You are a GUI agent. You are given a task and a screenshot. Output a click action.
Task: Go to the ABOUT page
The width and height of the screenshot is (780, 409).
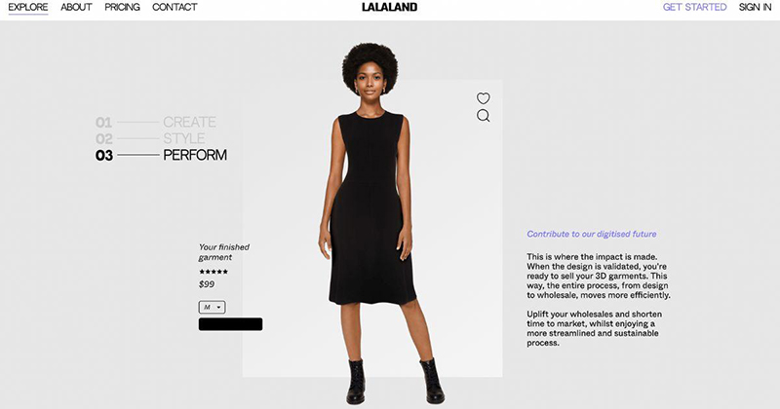76,7
